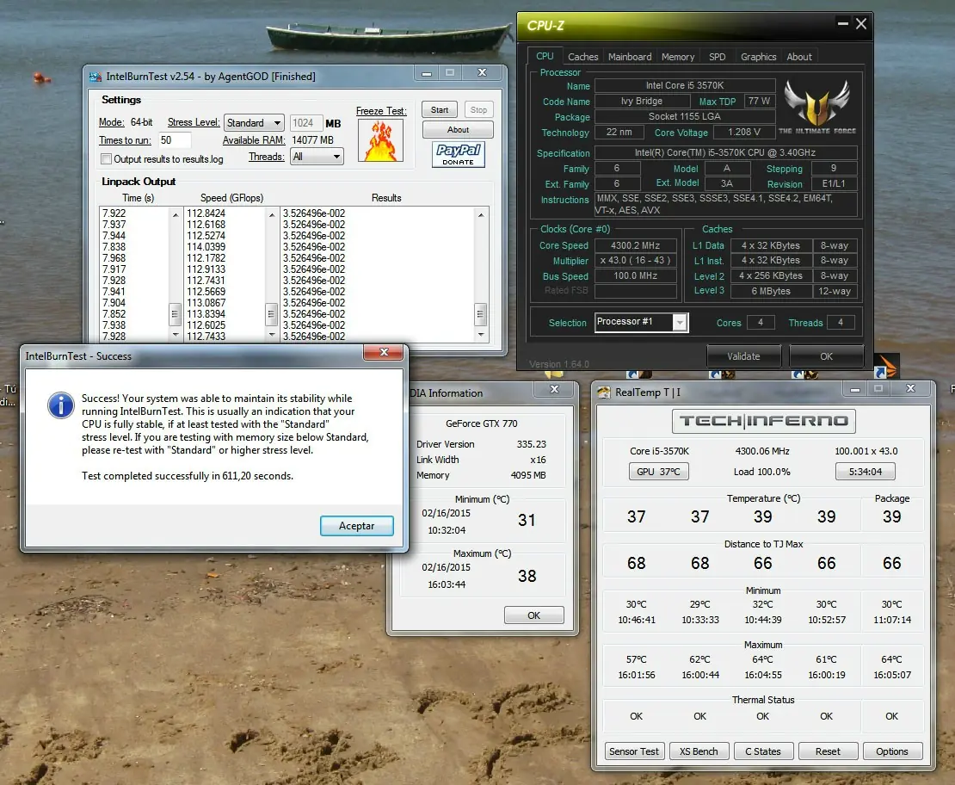Minimize the RealTemp window
The width and height of the screenshot is (955, 785).
click(855, 389)
